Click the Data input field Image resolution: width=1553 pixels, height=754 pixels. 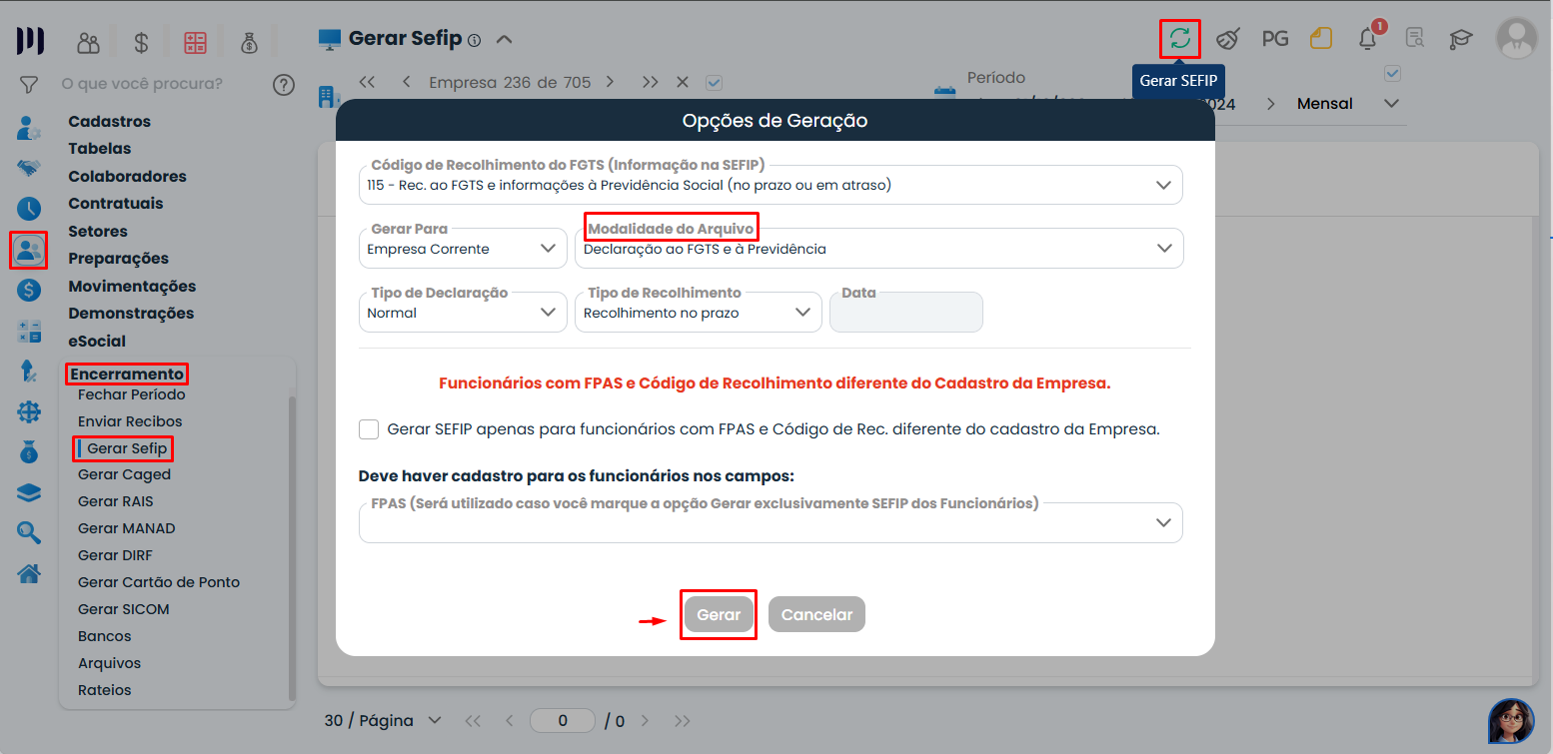(906, 313)
